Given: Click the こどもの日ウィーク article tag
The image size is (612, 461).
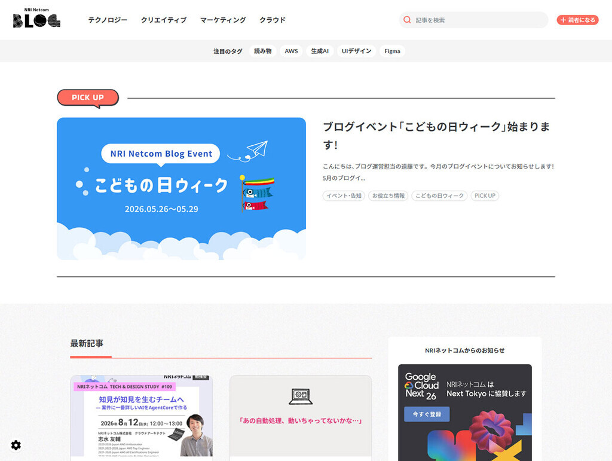Looking at the screenshot, I should [x=439, y=196].
